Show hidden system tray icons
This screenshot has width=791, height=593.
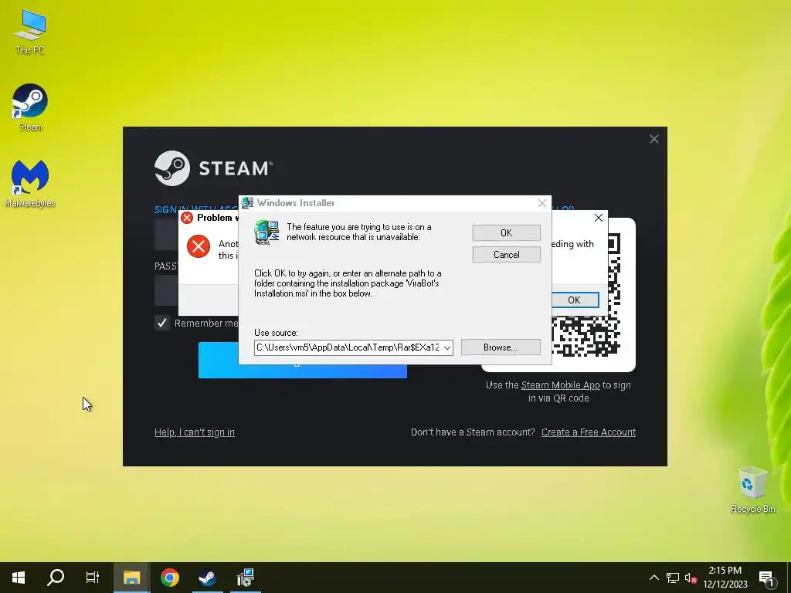(654, 578)
